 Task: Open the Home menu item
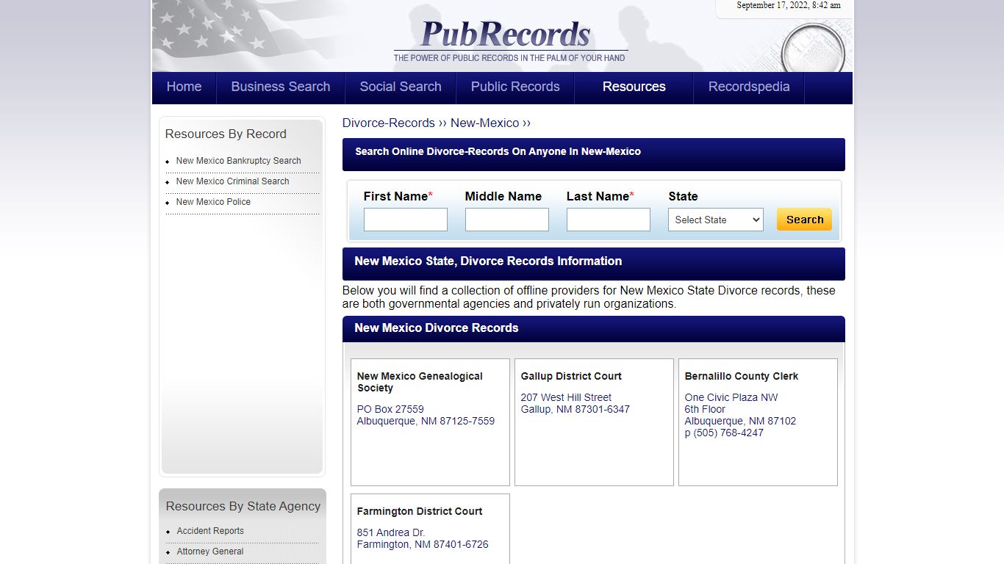(x=184, y=87)
